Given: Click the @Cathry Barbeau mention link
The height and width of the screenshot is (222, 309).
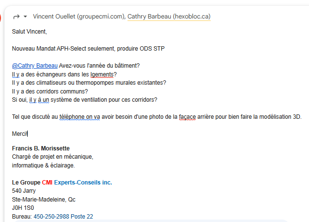Looking at the screenshot, I should point(35,66).
